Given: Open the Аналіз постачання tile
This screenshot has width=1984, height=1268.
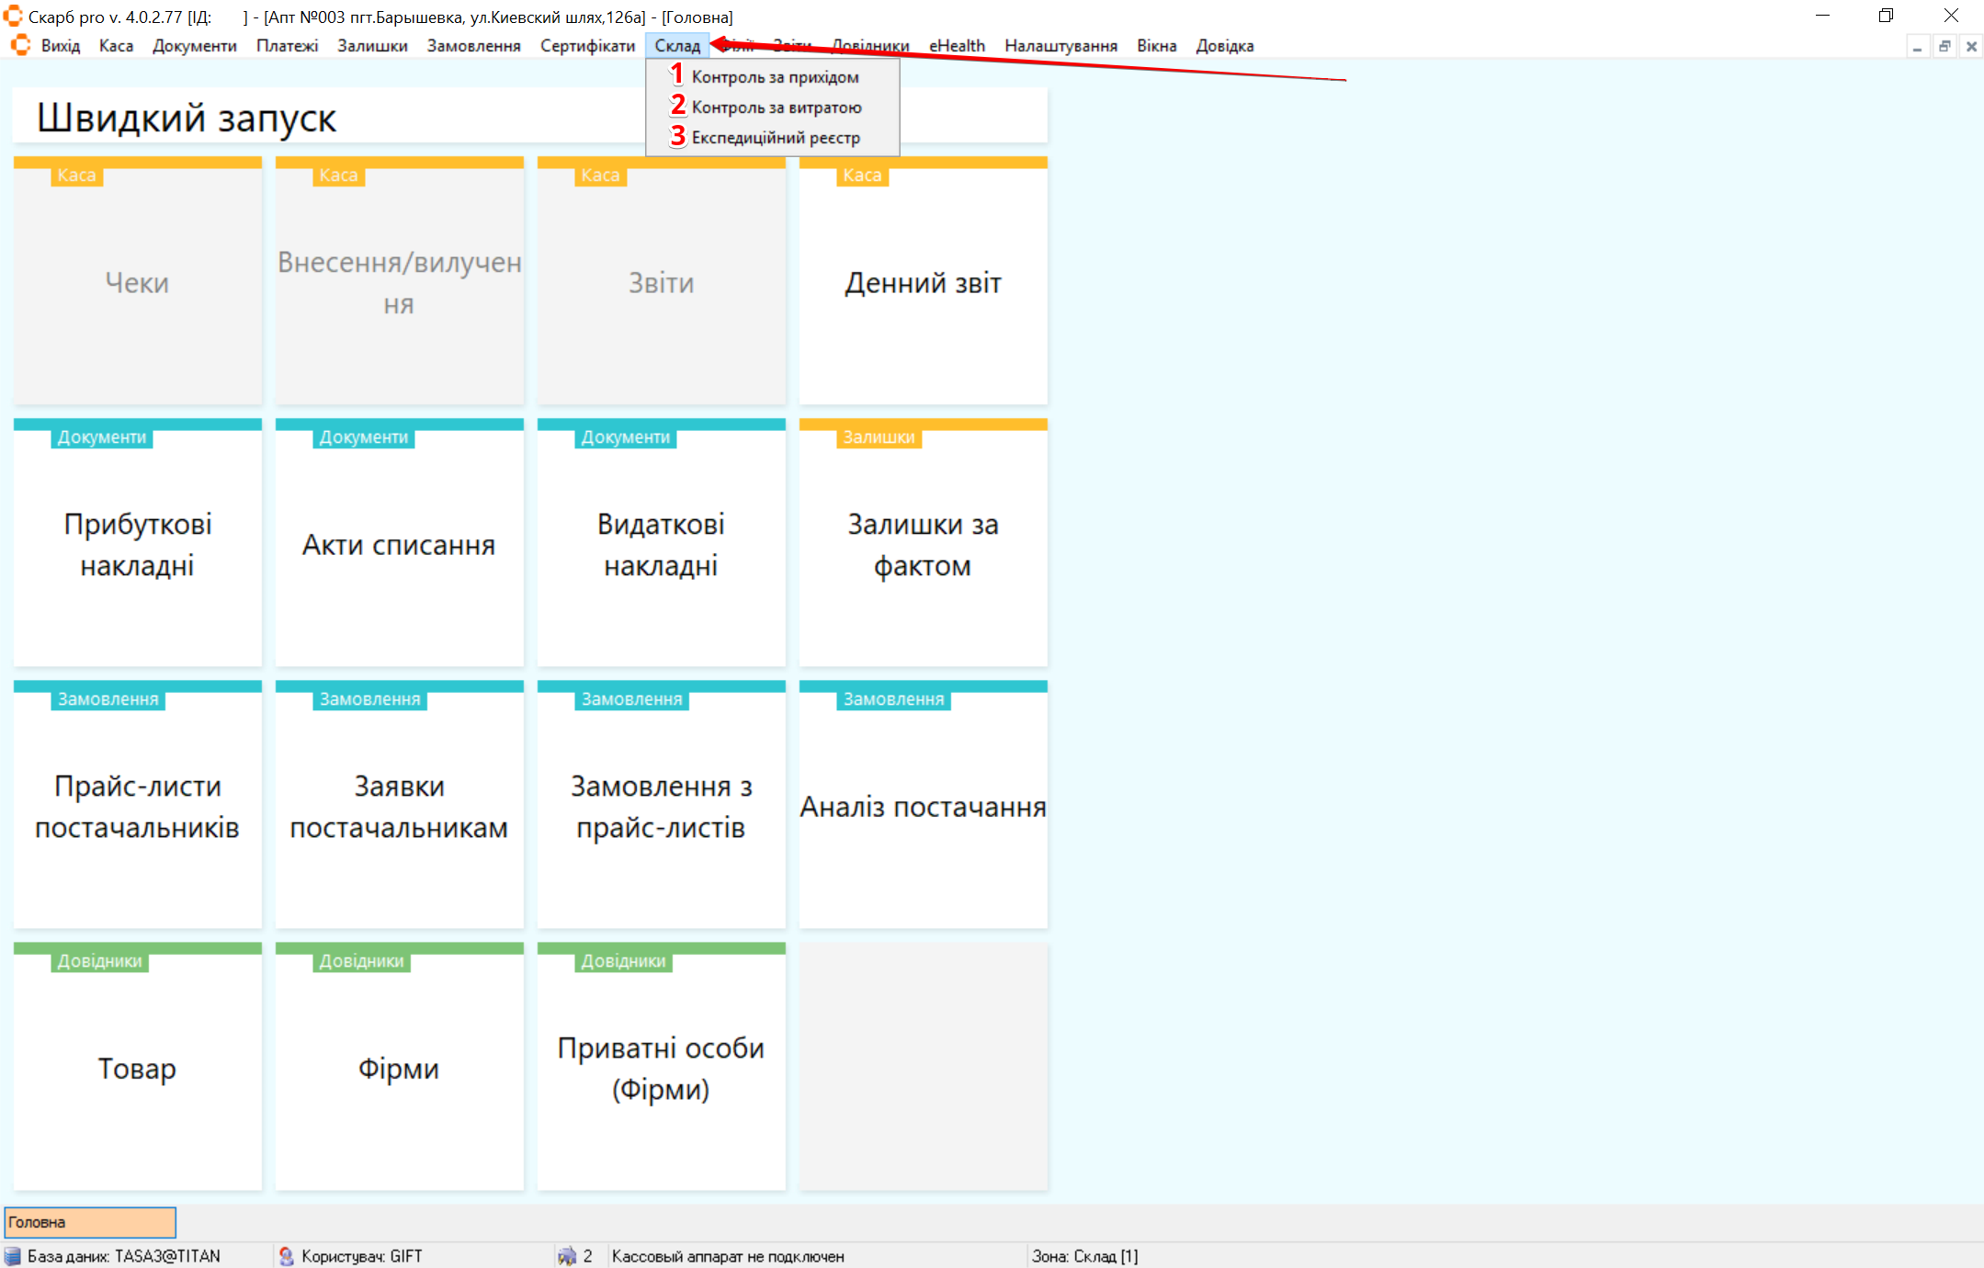Looking at the screenshot, I should (x=923, y=806).
